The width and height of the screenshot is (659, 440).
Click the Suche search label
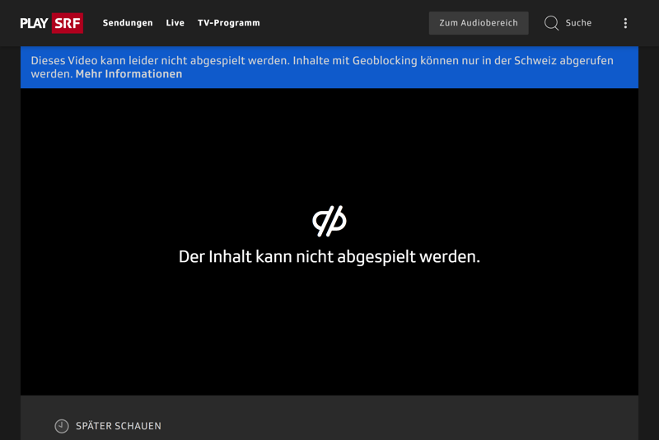pos(578,23)
